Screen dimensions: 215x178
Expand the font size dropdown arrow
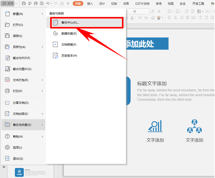pyautogui.click(x=148, y=12)
